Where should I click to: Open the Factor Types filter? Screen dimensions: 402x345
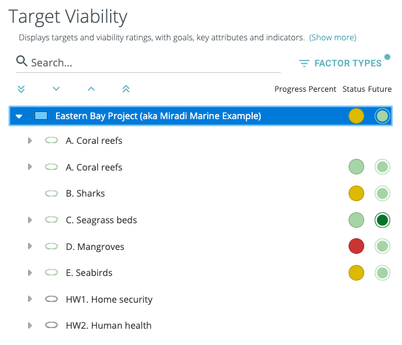point(340,63)
